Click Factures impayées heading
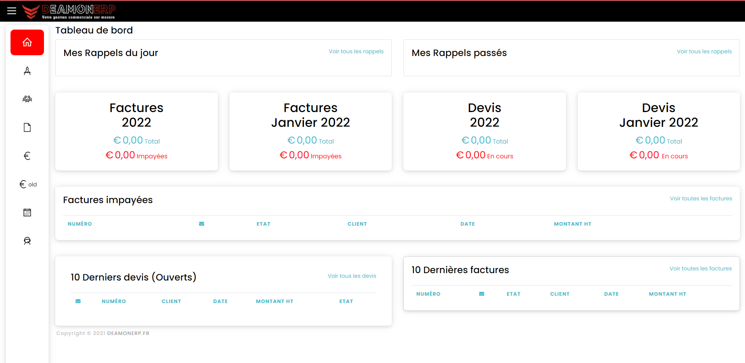Screen dimensions: 745x363 click(x=108, y=200)
